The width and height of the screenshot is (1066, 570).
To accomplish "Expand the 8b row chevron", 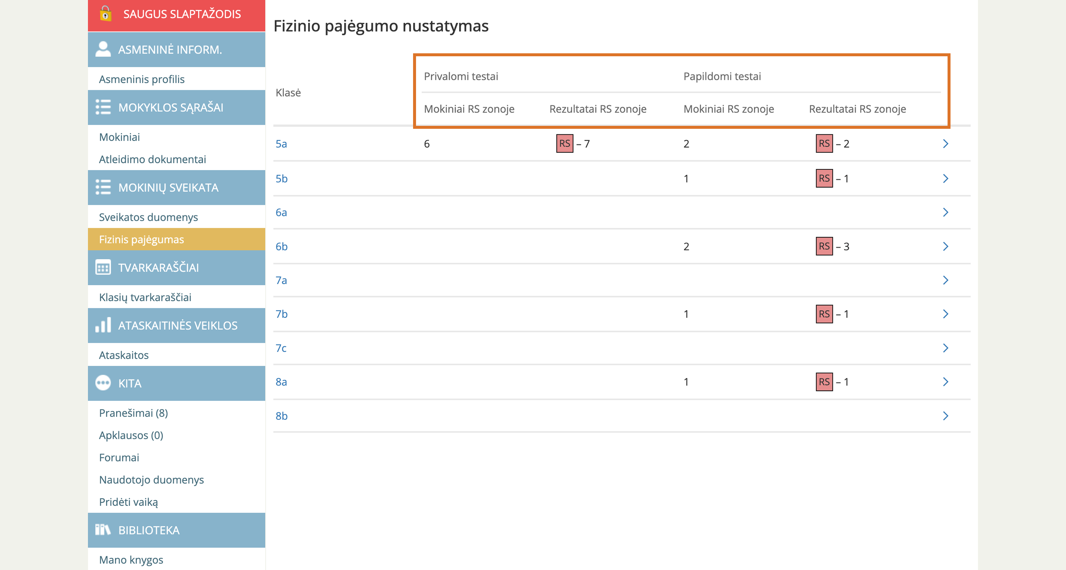I will (945, 416).
